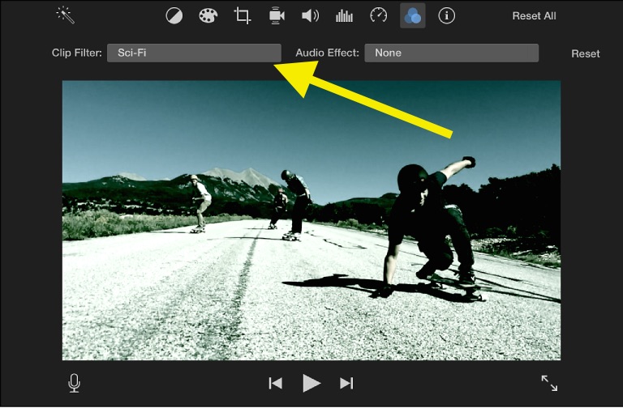Screen dimensions: 623x408
Task: Open the Clip Filter Sci-Fi selector
Action: pos(194,53)
